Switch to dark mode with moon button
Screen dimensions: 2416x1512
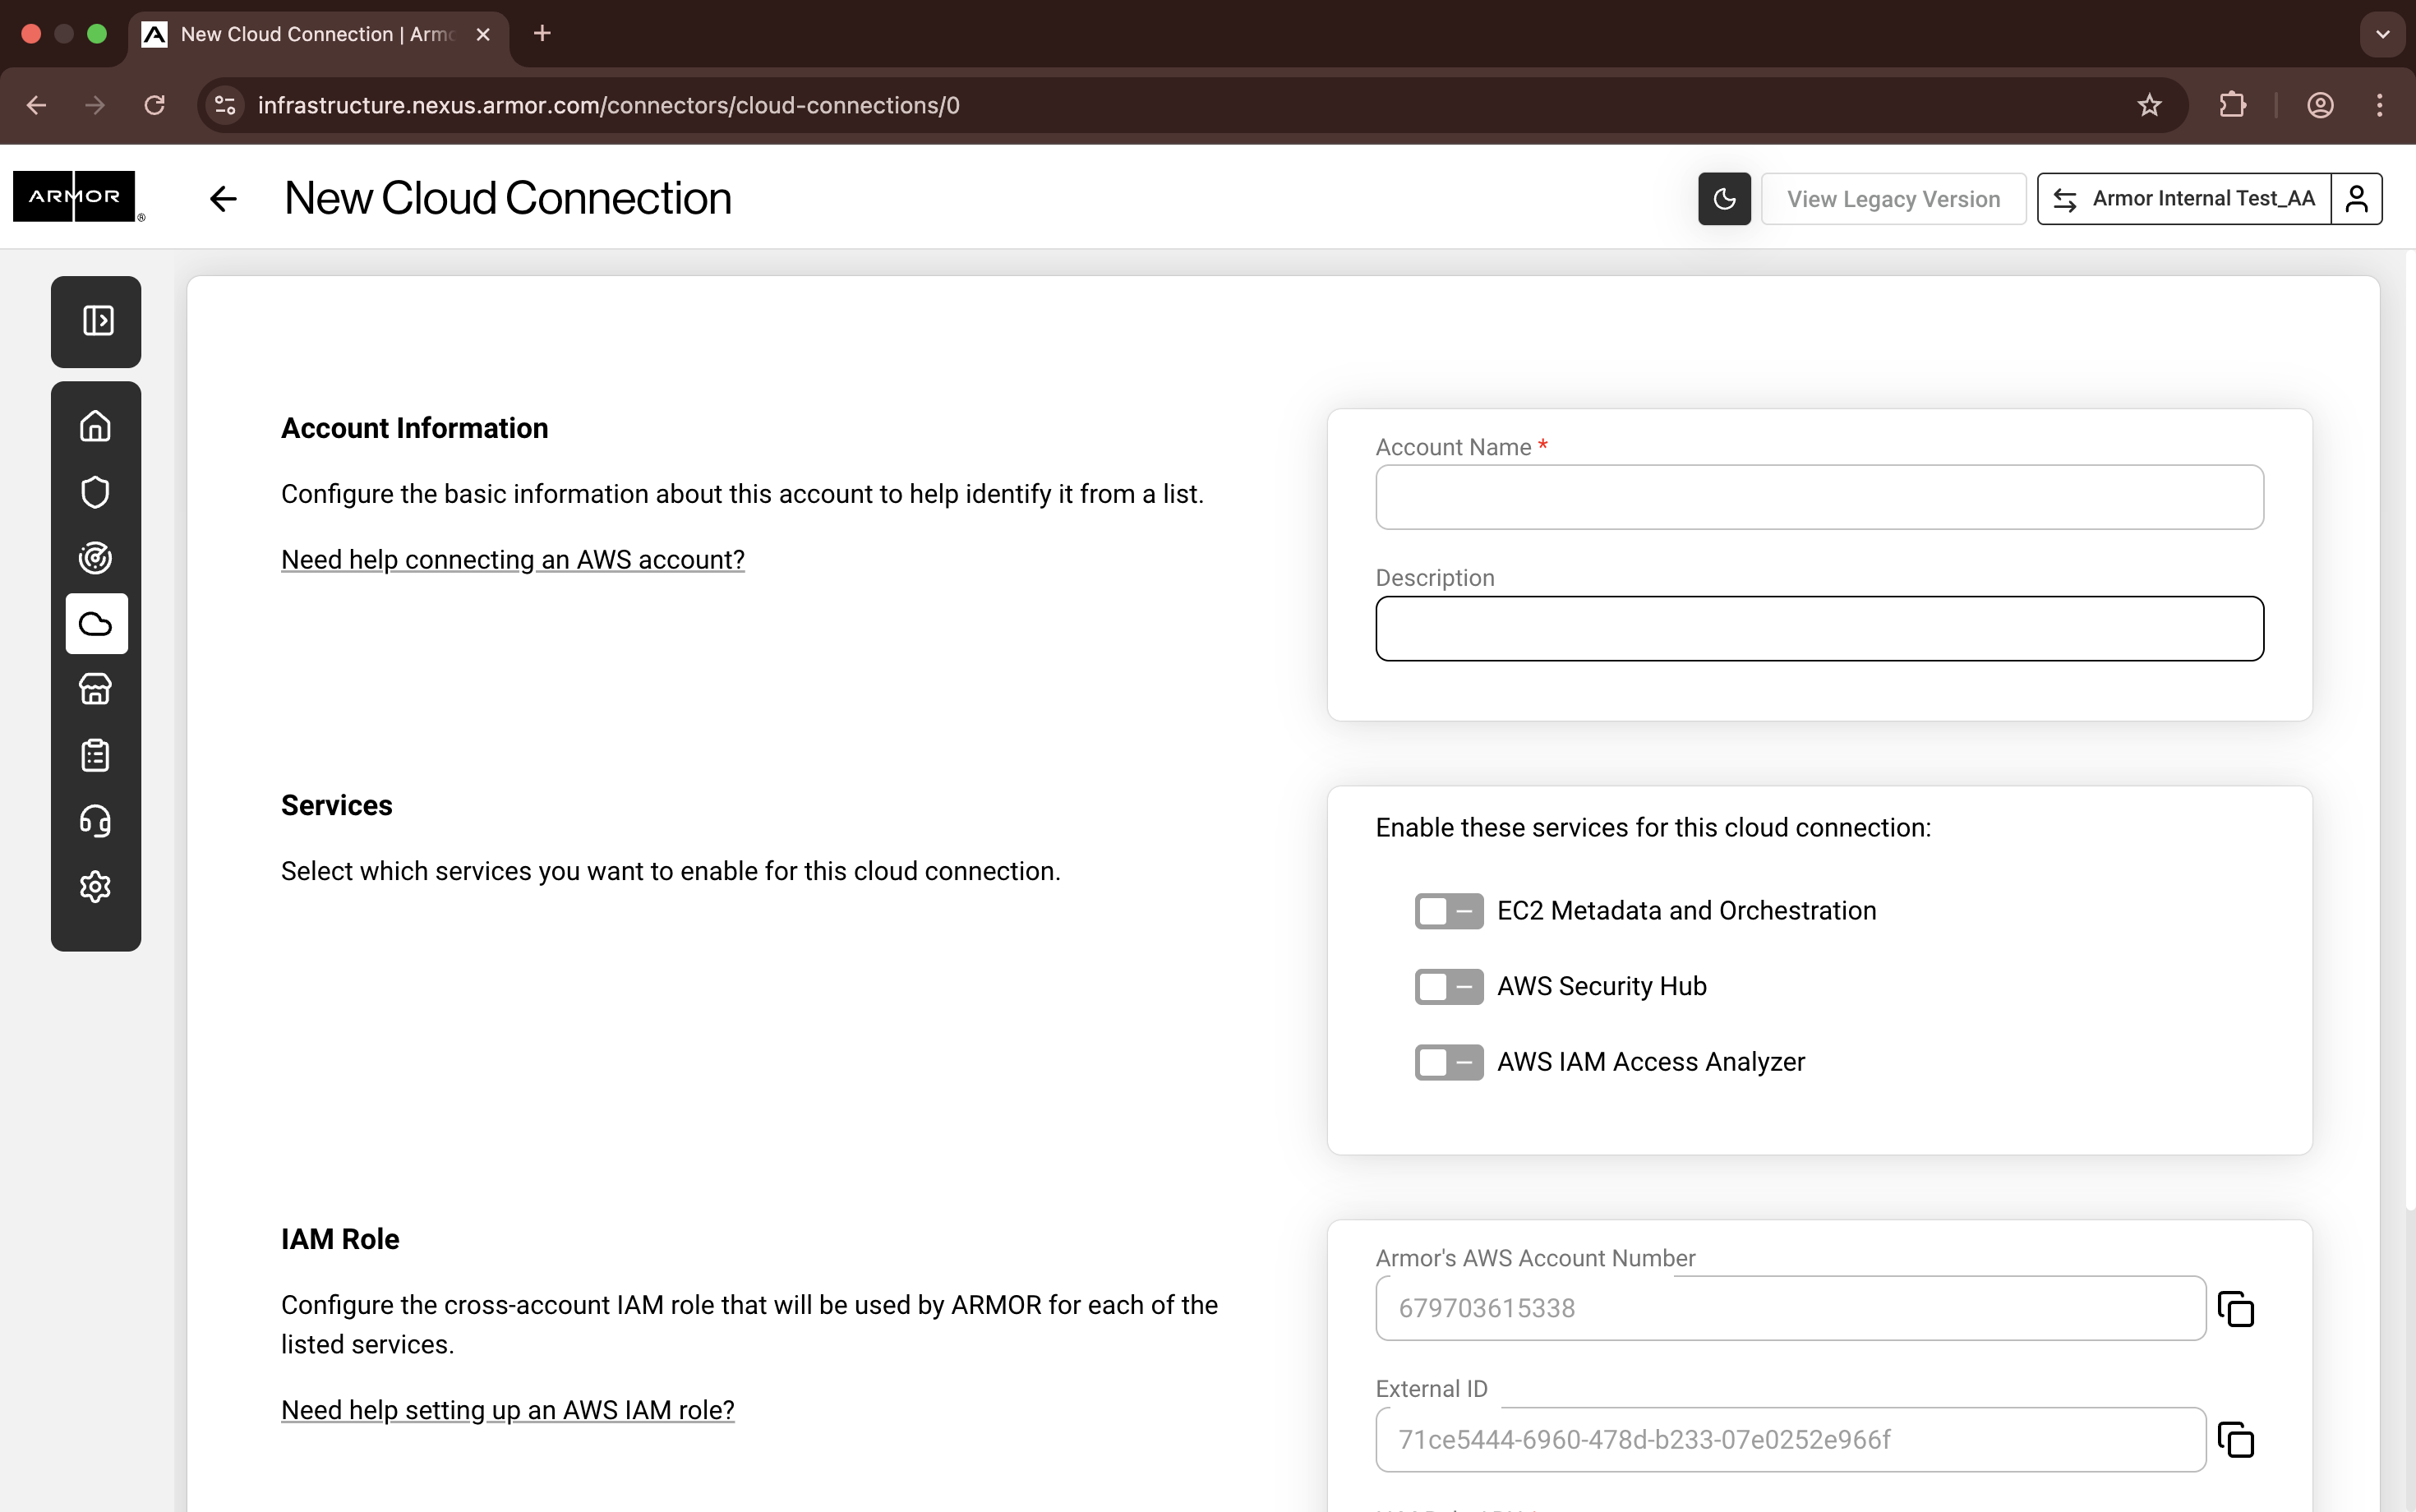pyautogui.click(x=1724, y=199)
